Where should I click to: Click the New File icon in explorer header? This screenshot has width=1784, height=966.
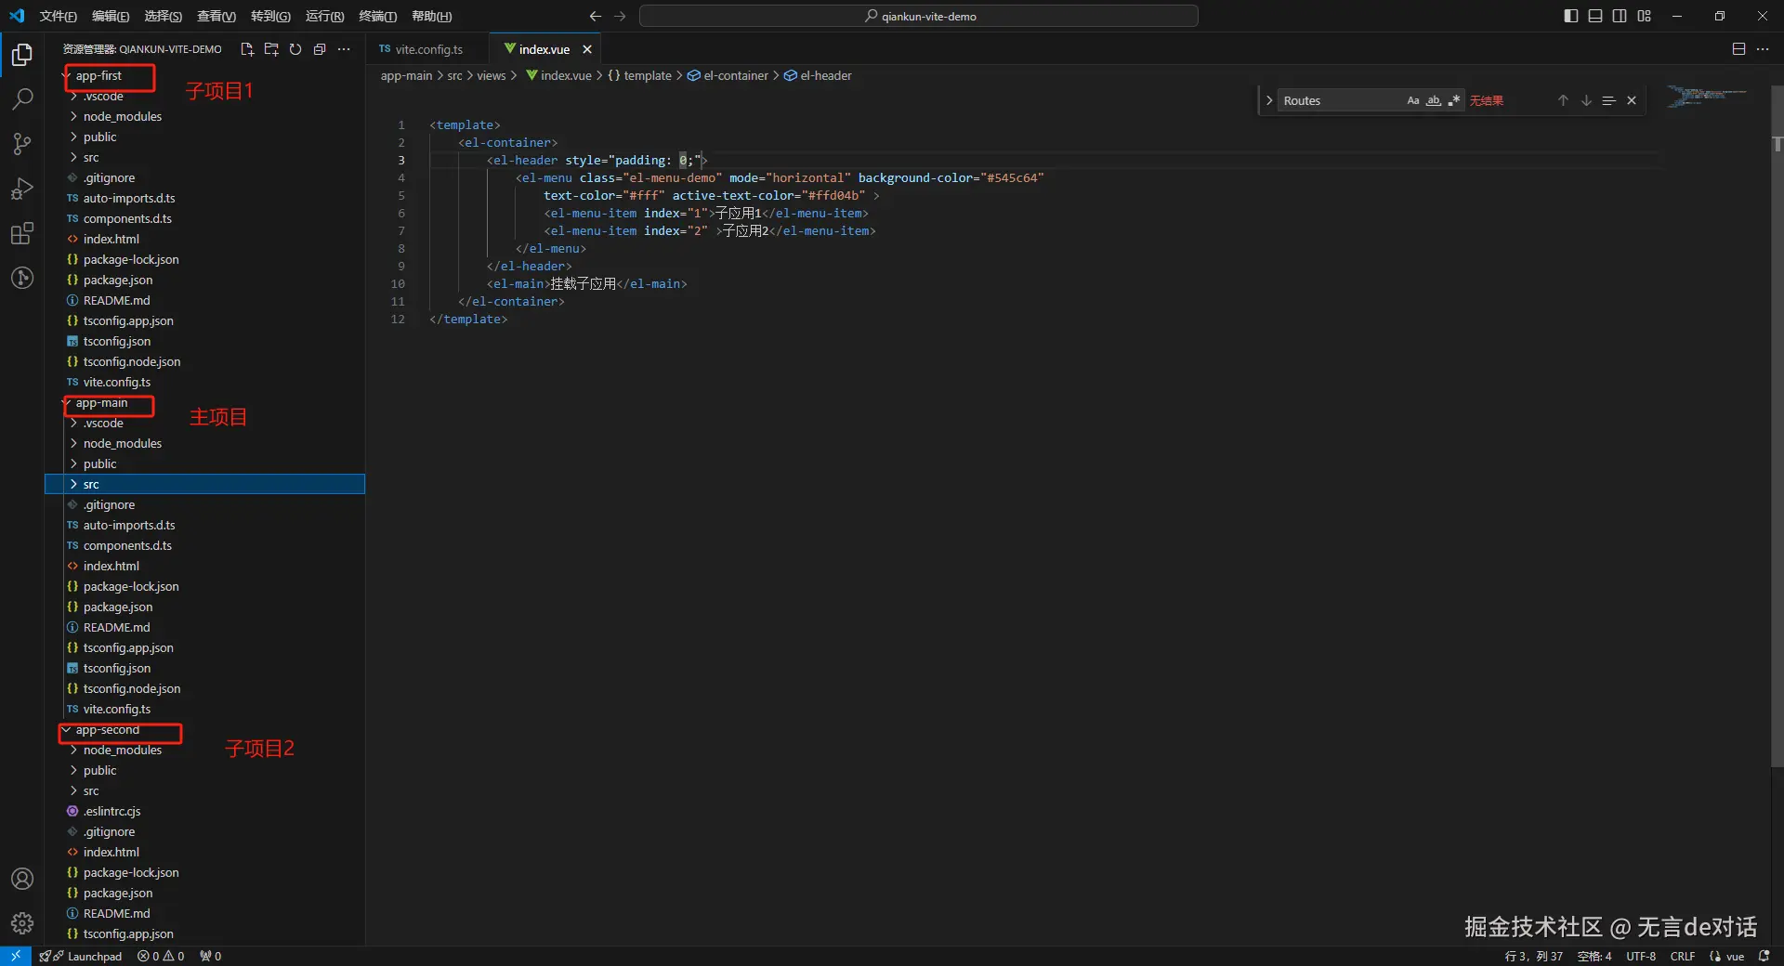pos(247,49)
